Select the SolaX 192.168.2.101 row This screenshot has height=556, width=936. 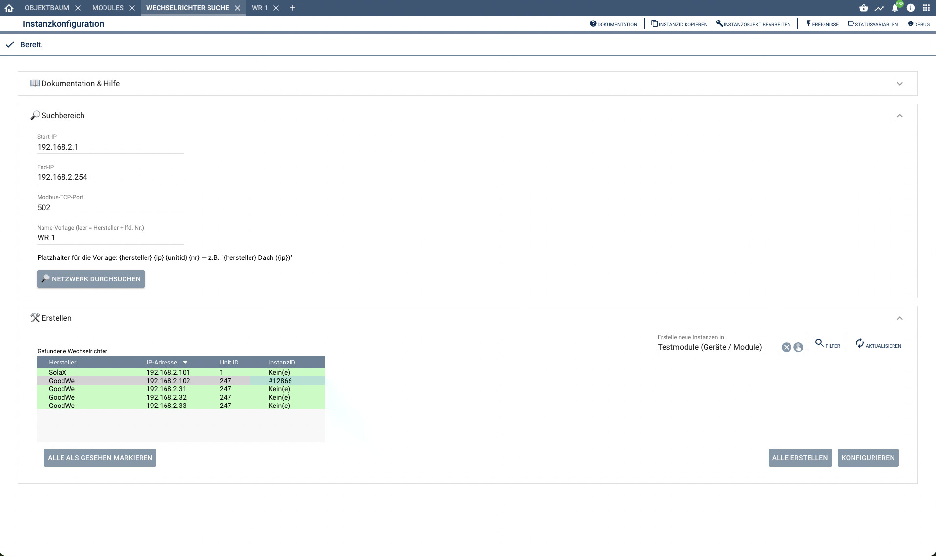181,372
